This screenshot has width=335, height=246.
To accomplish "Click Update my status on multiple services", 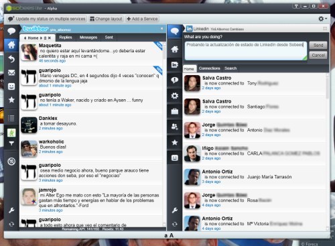I will (47, 19).
